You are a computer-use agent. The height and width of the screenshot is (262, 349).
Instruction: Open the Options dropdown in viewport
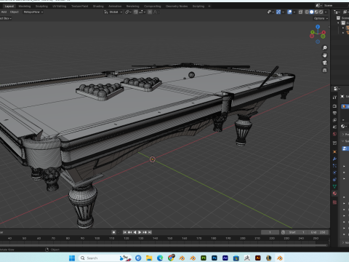(x=321, y=18)
